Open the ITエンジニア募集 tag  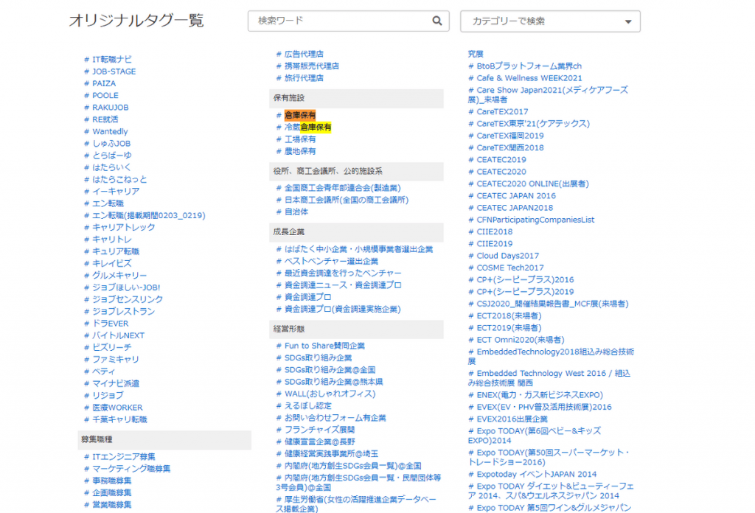click(x=124, y=457)
